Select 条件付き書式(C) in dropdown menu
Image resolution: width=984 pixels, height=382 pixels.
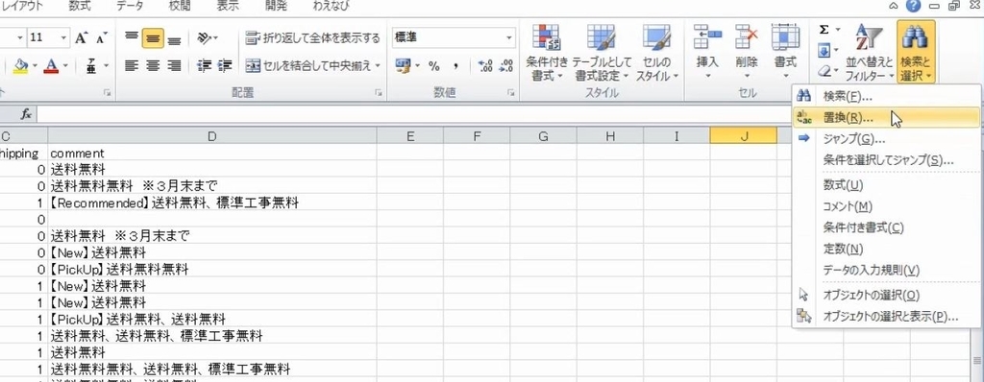pyautogui.click(x=886, y=227)
